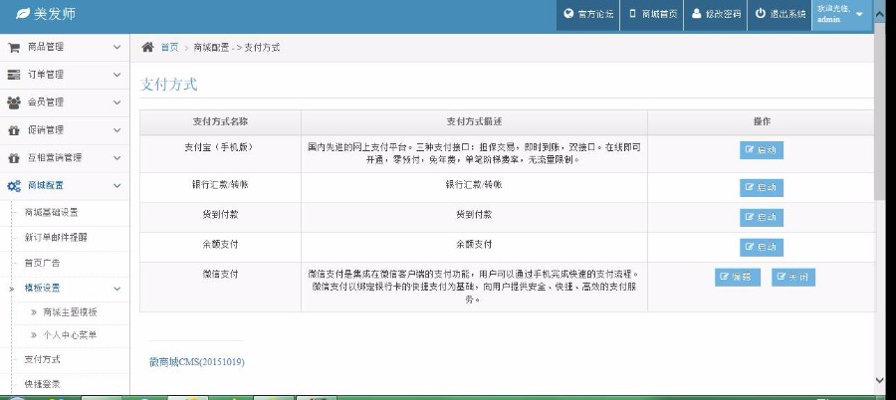The image size is (896, 400).
Task: Open 首页广告 in the sidebar
Action: click(42, 263)
